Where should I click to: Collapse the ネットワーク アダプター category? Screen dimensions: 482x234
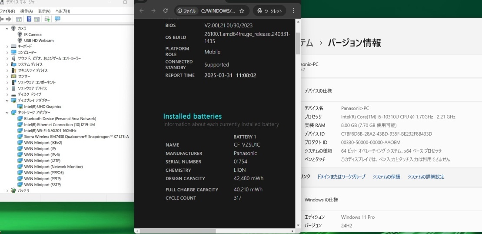(x=7, y=112)
